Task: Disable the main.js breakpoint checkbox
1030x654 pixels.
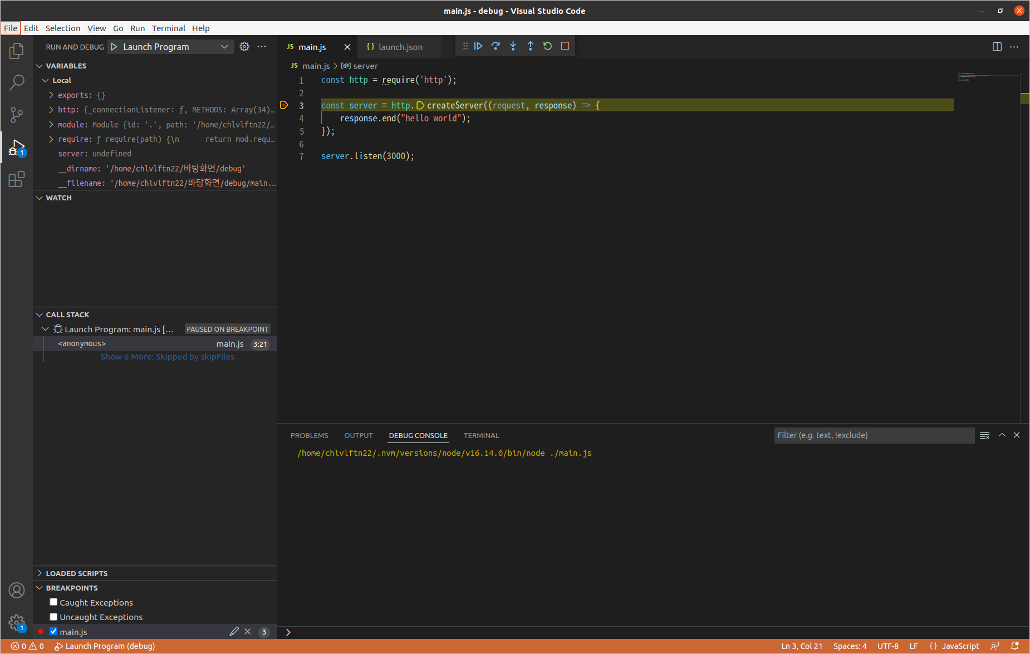Action: pos(53,631)
